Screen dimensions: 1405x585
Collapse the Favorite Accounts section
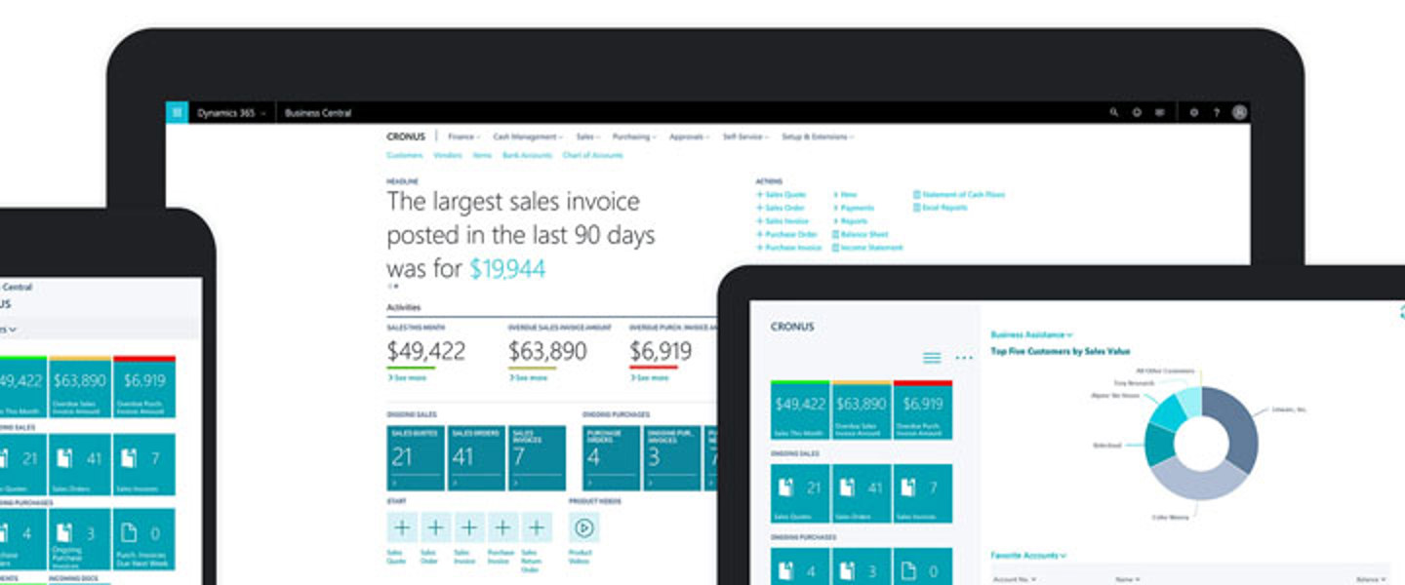click(x=1028, y=556)
